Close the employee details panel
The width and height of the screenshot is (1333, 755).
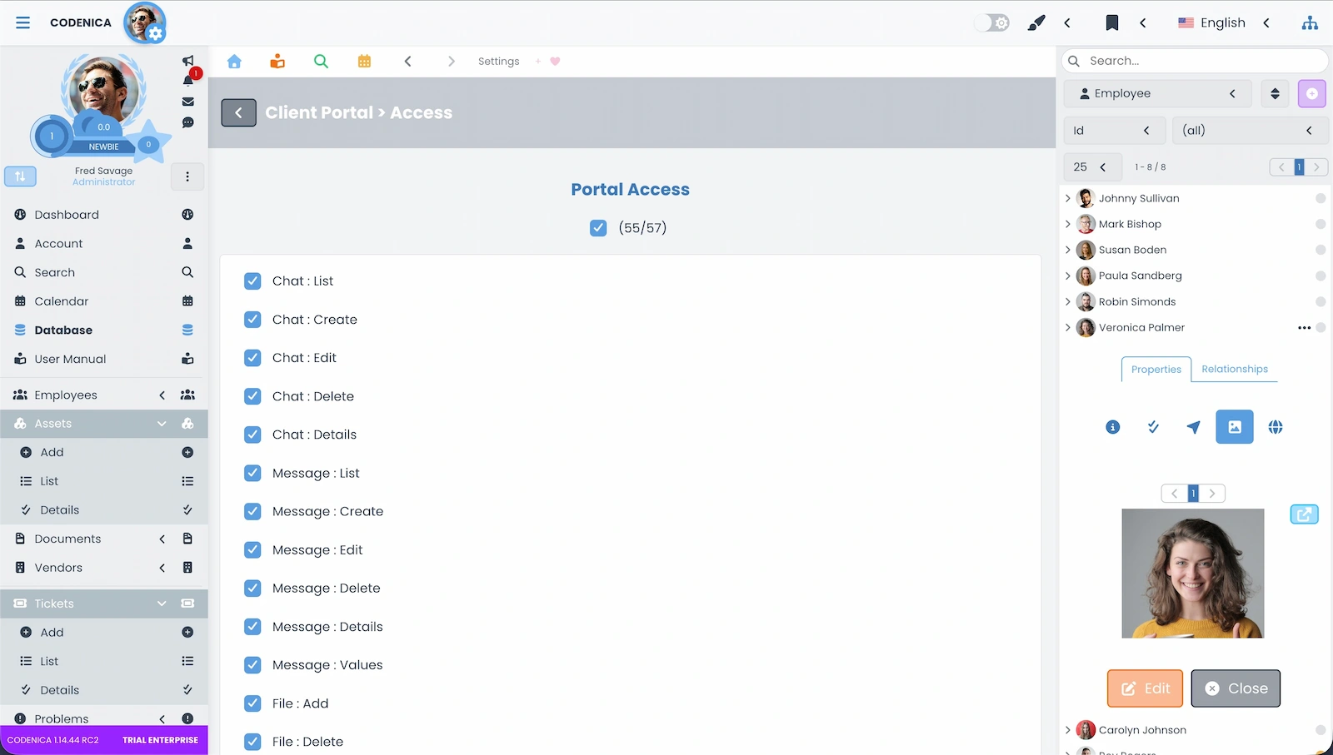(x=1236, y=688)
